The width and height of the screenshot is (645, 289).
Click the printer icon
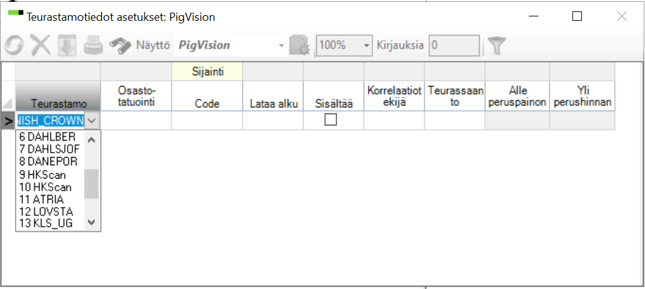pos(93,45)
